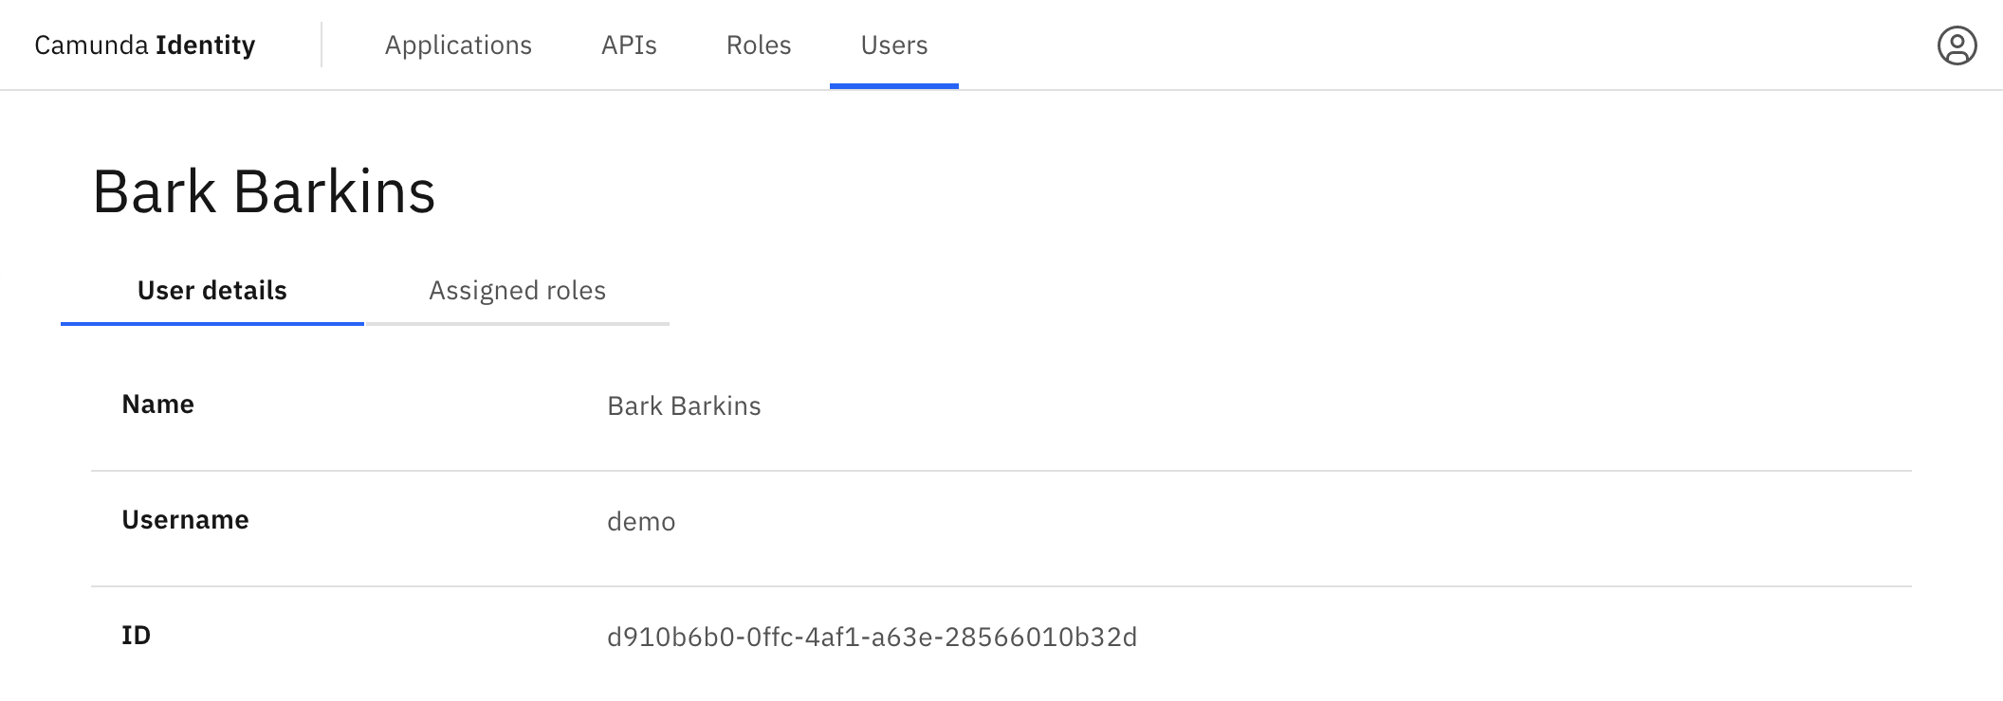Go to the Roles section
The image size is (2003, 701).
(758, 45)
